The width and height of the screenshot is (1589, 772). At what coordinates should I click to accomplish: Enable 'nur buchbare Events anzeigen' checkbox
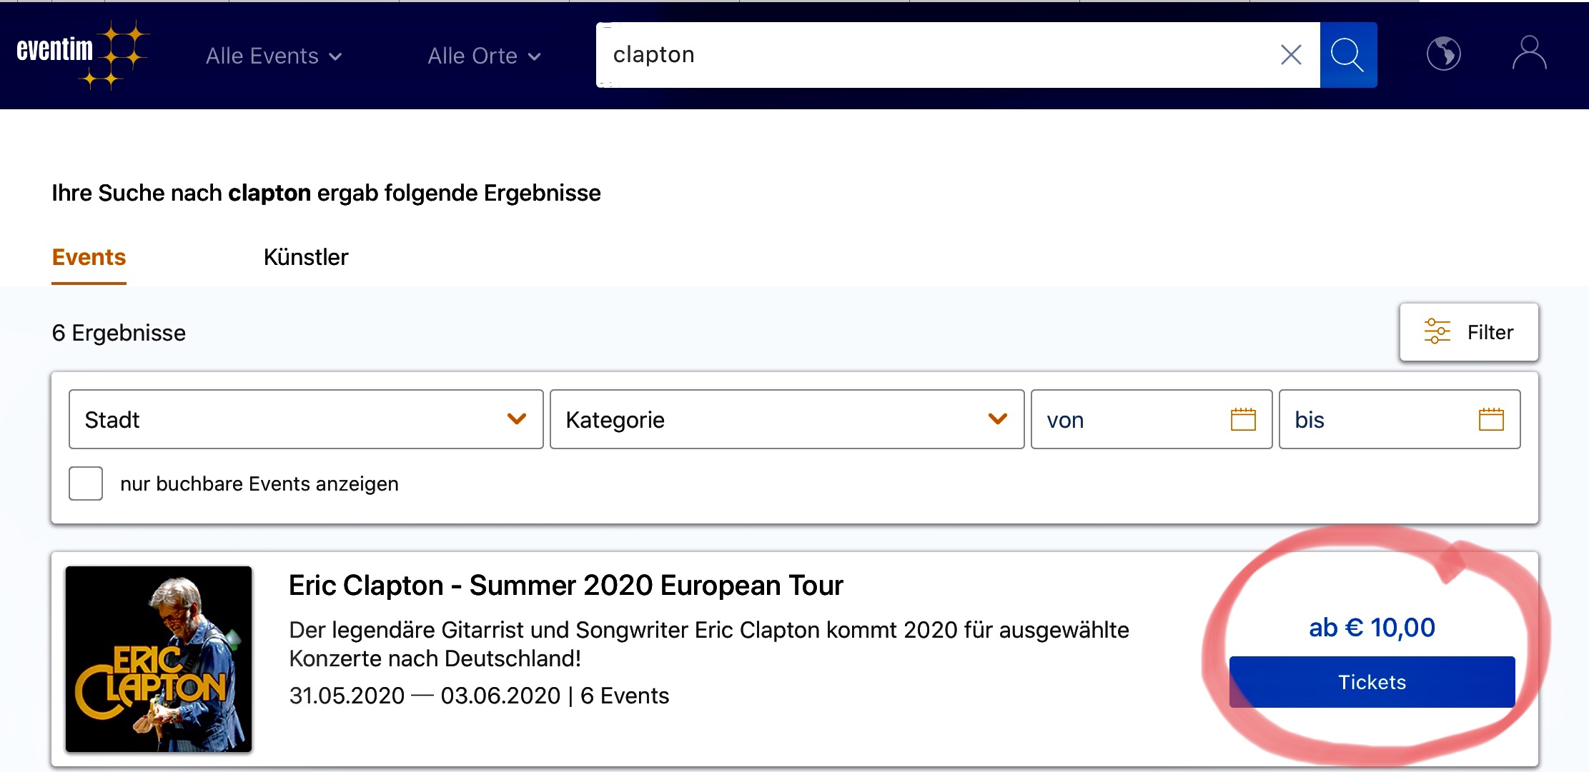[86, 483]
